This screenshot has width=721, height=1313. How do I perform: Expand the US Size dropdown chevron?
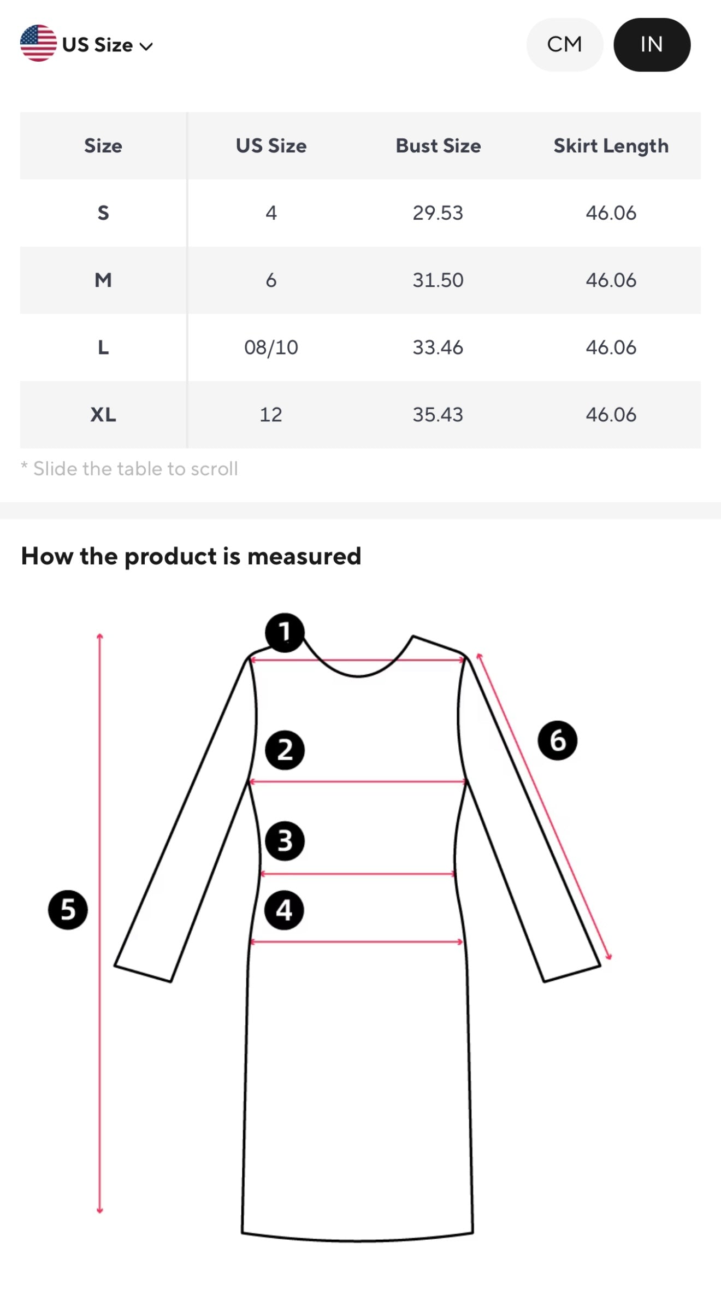tap(146, 46)
